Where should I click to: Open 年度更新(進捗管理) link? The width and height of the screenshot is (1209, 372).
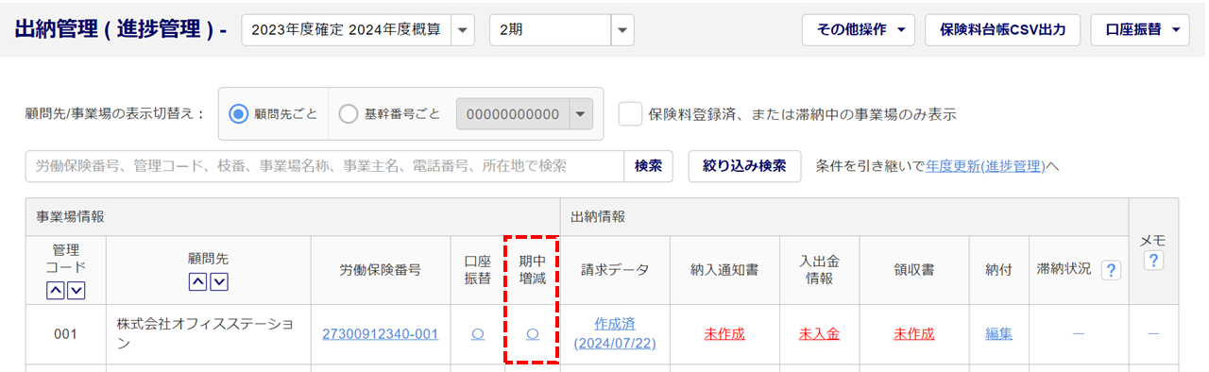tap(985, 166)
